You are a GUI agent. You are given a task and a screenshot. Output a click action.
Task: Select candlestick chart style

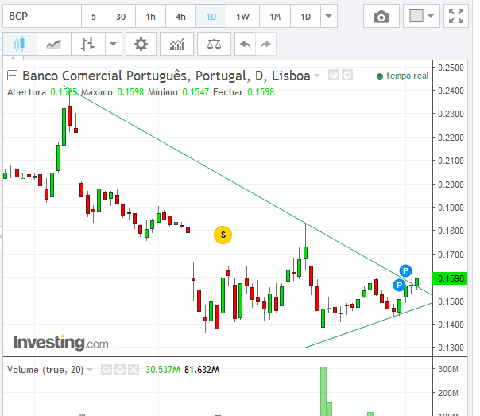pyautogui.click(x=20, y=44)
